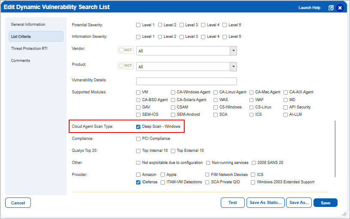Image resolution: width=350 pixels, height=219 pixels.
Task: Check Information Severity Level 3
Action: (182, 37)
